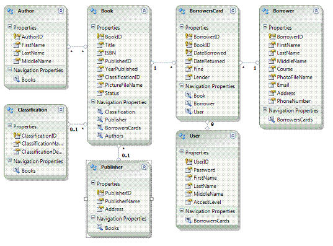Screen dimensions: 333x246
Task: Select the Books navigation icon under Classification
Action: [x=16, y=170]
